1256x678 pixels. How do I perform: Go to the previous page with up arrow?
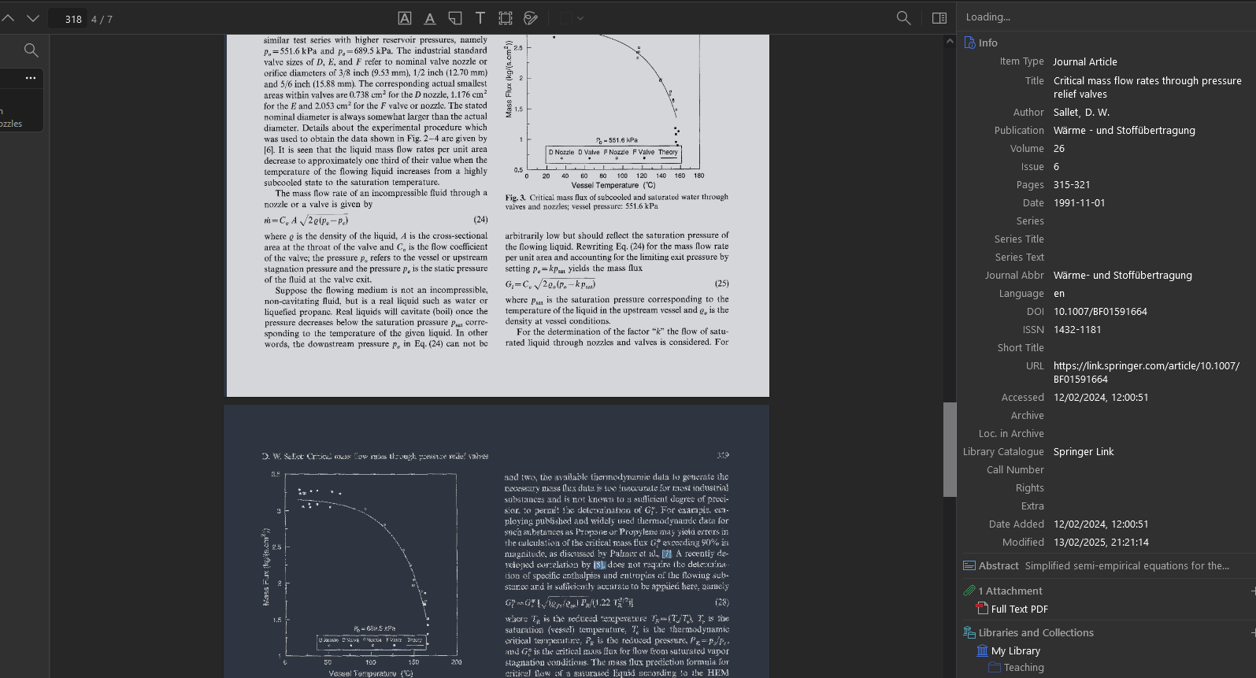8,18
